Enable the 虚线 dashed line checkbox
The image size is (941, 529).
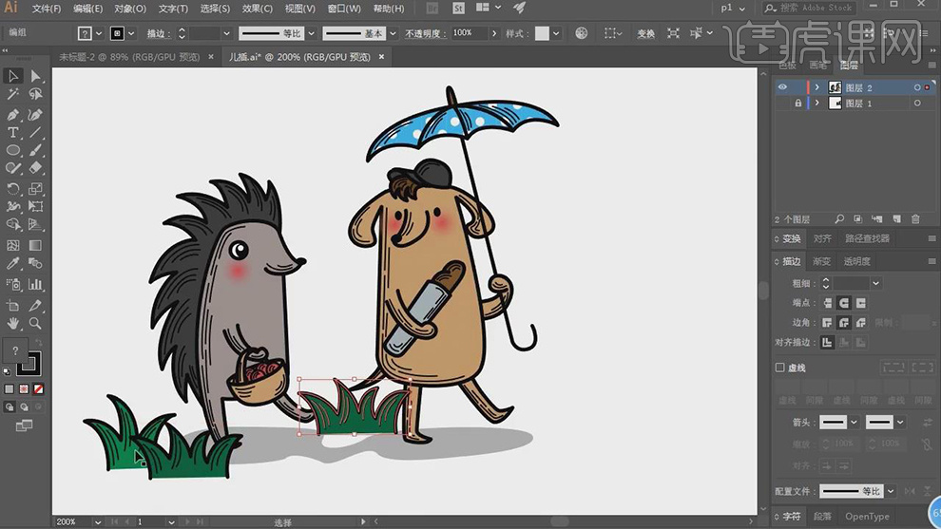780,368
